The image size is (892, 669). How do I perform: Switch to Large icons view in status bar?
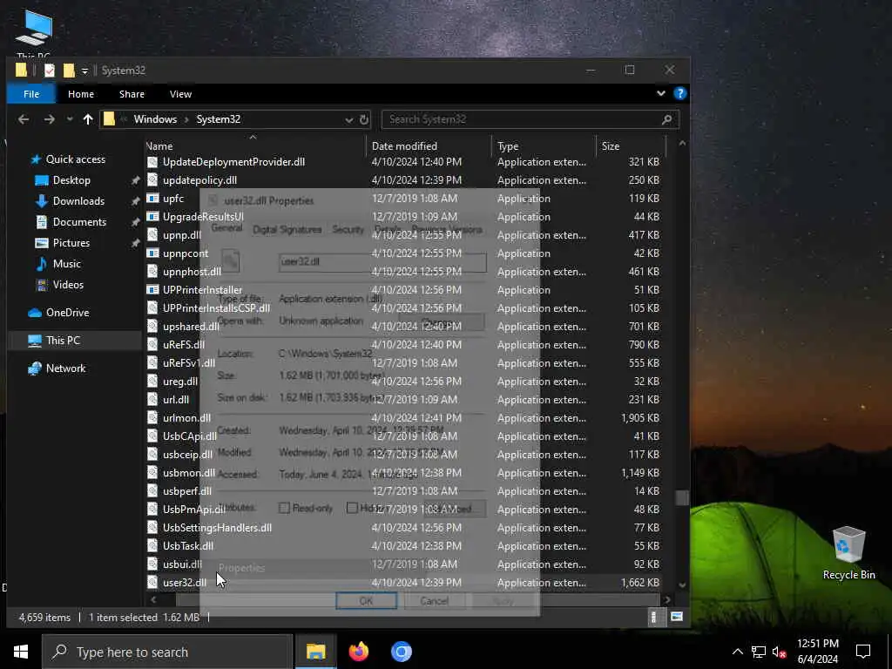[x=676, y=617]
